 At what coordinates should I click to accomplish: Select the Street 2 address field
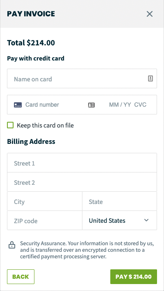(x=82, y=182)
